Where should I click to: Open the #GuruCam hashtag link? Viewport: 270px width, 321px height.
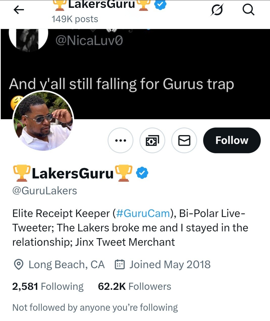[143, 213]
